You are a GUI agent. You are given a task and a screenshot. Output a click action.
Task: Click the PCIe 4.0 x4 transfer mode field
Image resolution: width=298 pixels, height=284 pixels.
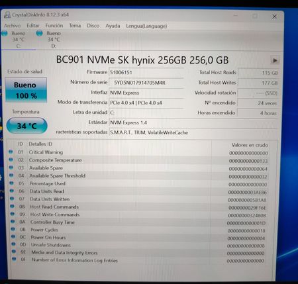click(146, 103)
